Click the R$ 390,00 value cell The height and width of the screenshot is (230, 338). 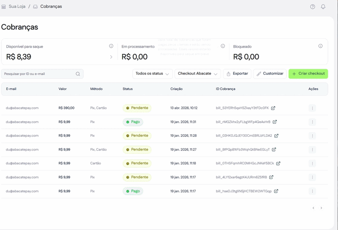click(x=66, y=108)
